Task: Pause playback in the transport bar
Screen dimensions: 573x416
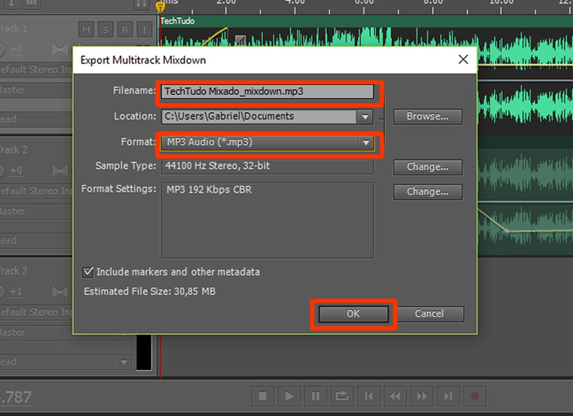Action: click(x=316, y=396)
